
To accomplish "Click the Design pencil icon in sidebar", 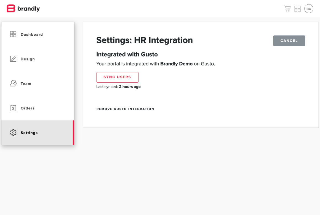I will (x=13, y=59).
